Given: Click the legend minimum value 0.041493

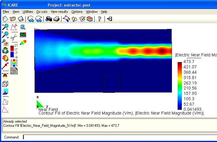Looking at the screenshot, I should (192, 109).
